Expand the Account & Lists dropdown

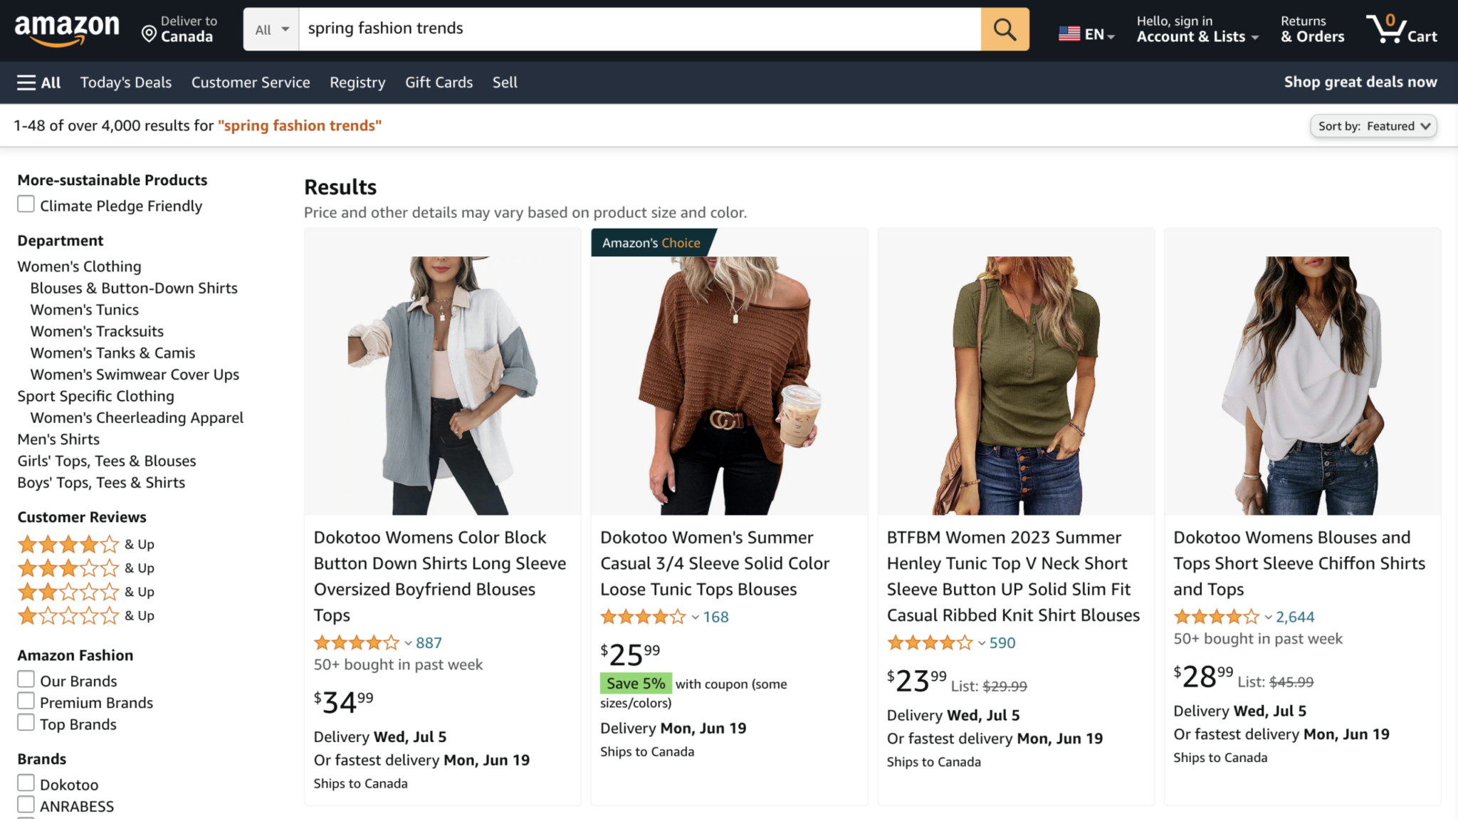[x=1197, y=36]
